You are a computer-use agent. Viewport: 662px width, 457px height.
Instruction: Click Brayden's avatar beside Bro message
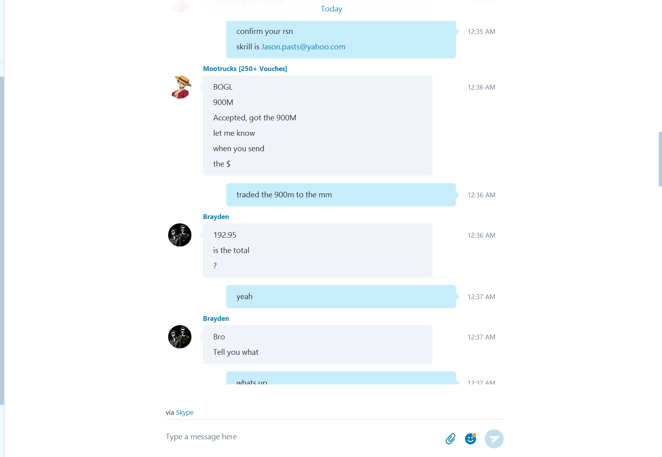pos(180,337)
